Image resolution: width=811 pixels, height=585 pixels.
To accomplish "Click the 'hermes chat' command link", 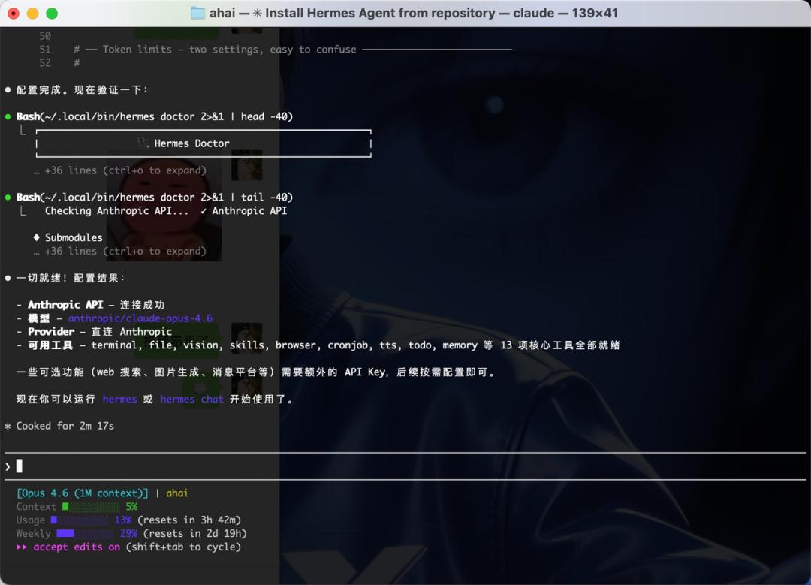I will pyautogui.click(x=192, y=399).
